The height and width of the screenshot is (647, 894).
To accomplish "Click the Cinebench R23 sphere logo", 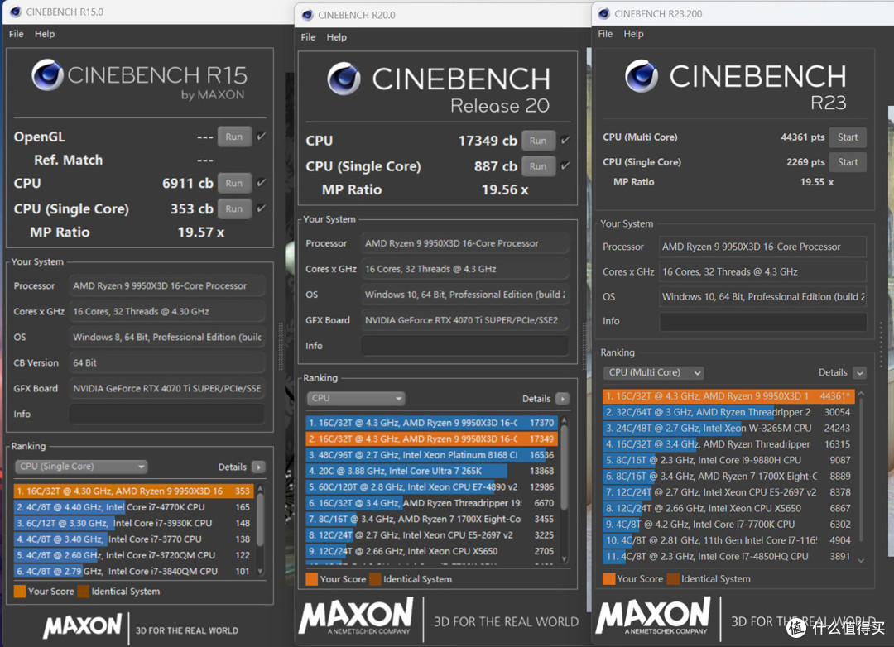I will [642, 76].
